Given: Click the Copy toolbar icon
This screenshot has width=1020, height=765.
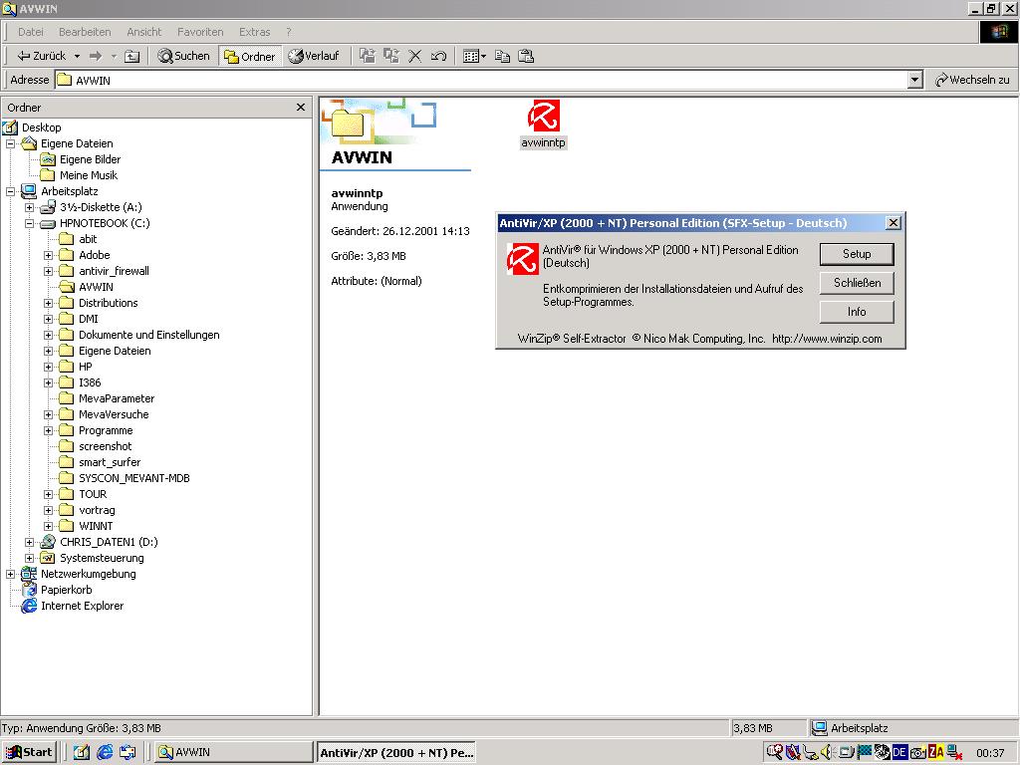Looking at the screenshot, I should tap(502, 57).
